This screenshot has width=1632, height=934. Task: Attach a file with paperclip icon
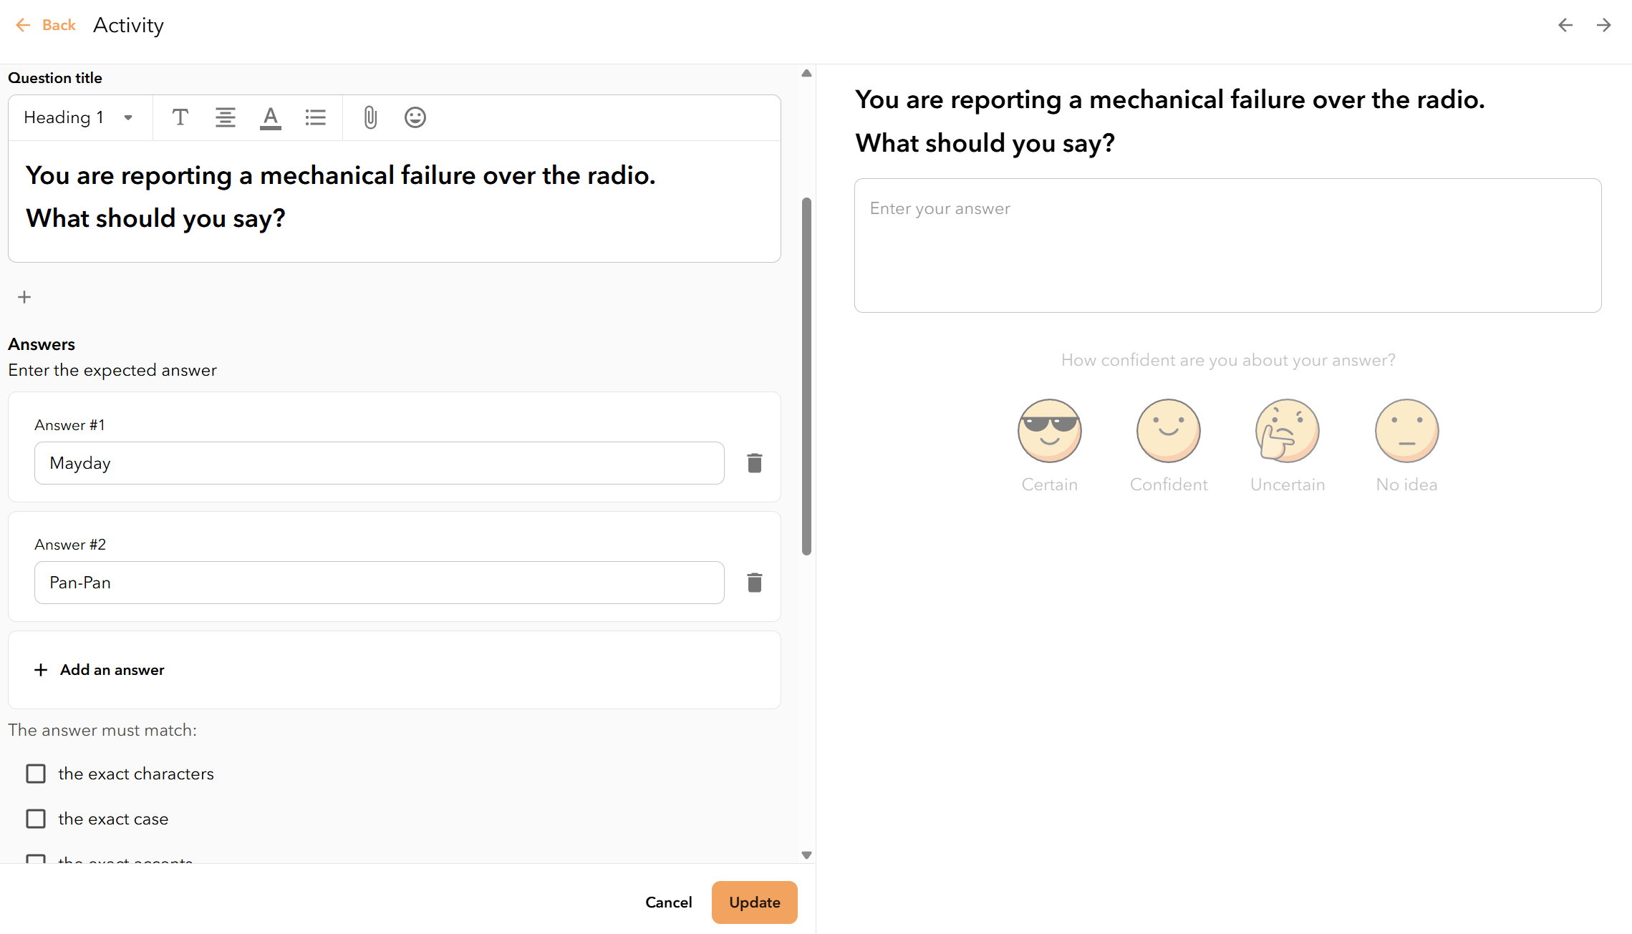pyautogui.click(x=370, y=117)
